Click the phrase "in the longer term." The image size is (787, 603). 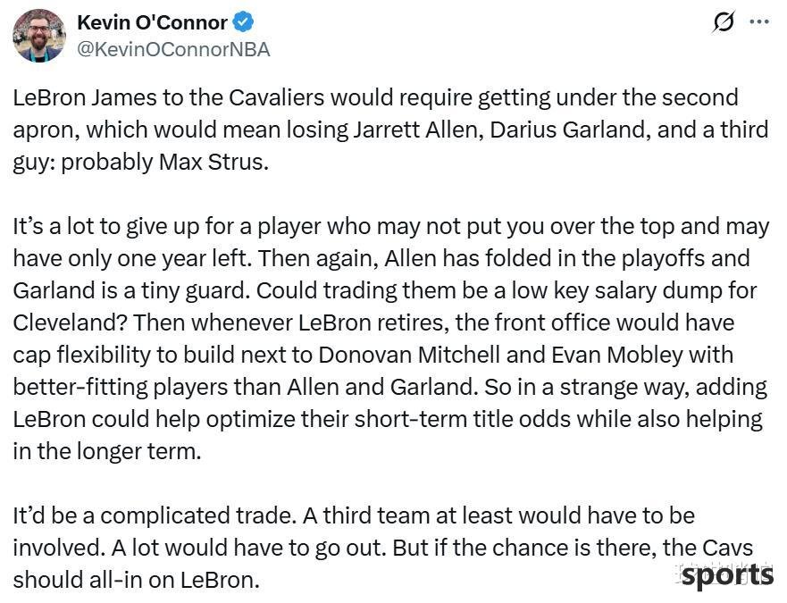tap(107, 451)
